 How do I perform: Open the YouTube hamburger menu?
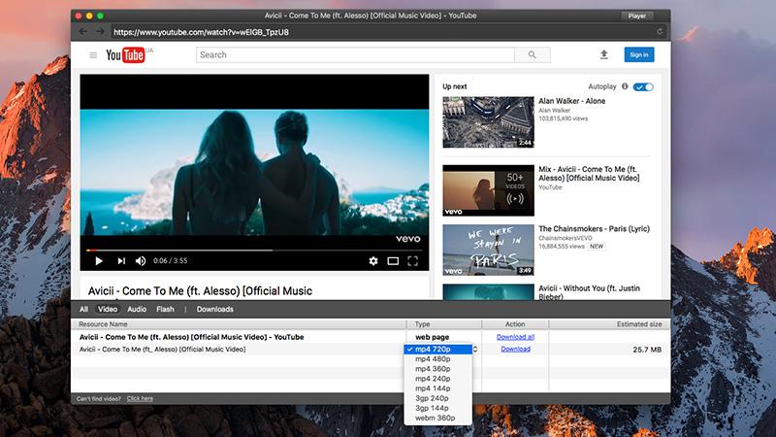point(93,55)
